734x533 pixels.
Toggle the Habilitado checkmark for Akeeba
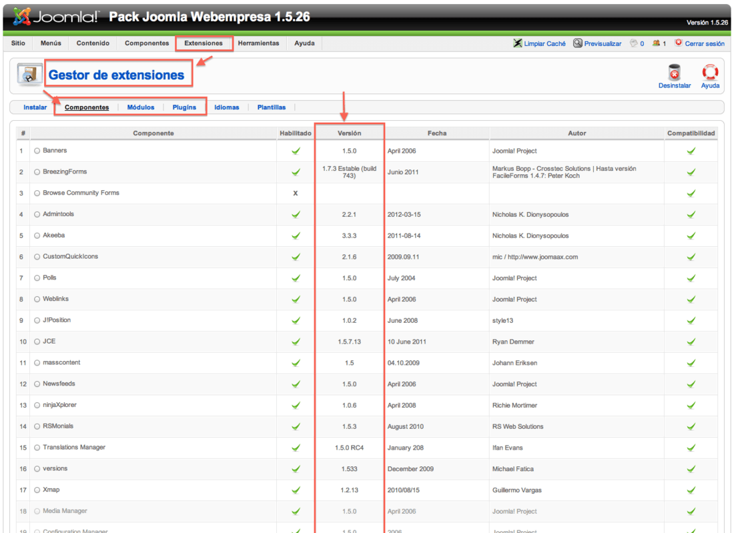(296, 235)
